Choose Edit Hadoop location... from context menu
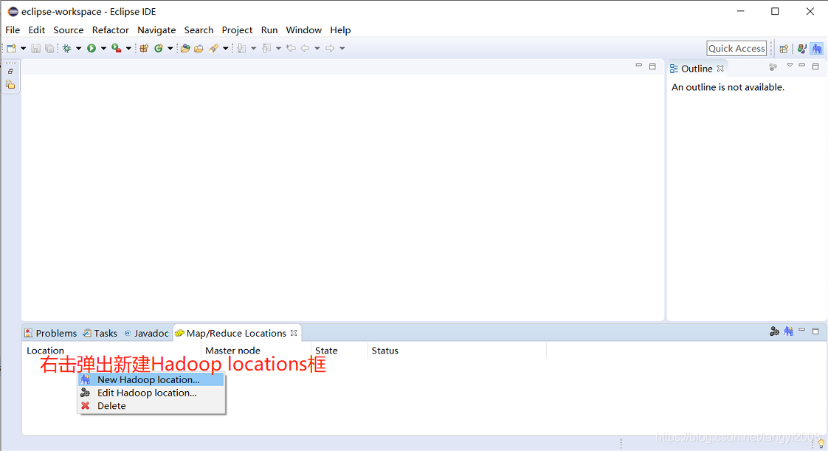The height and width of the screenshot is (451, 828). (x=151, y=393)
